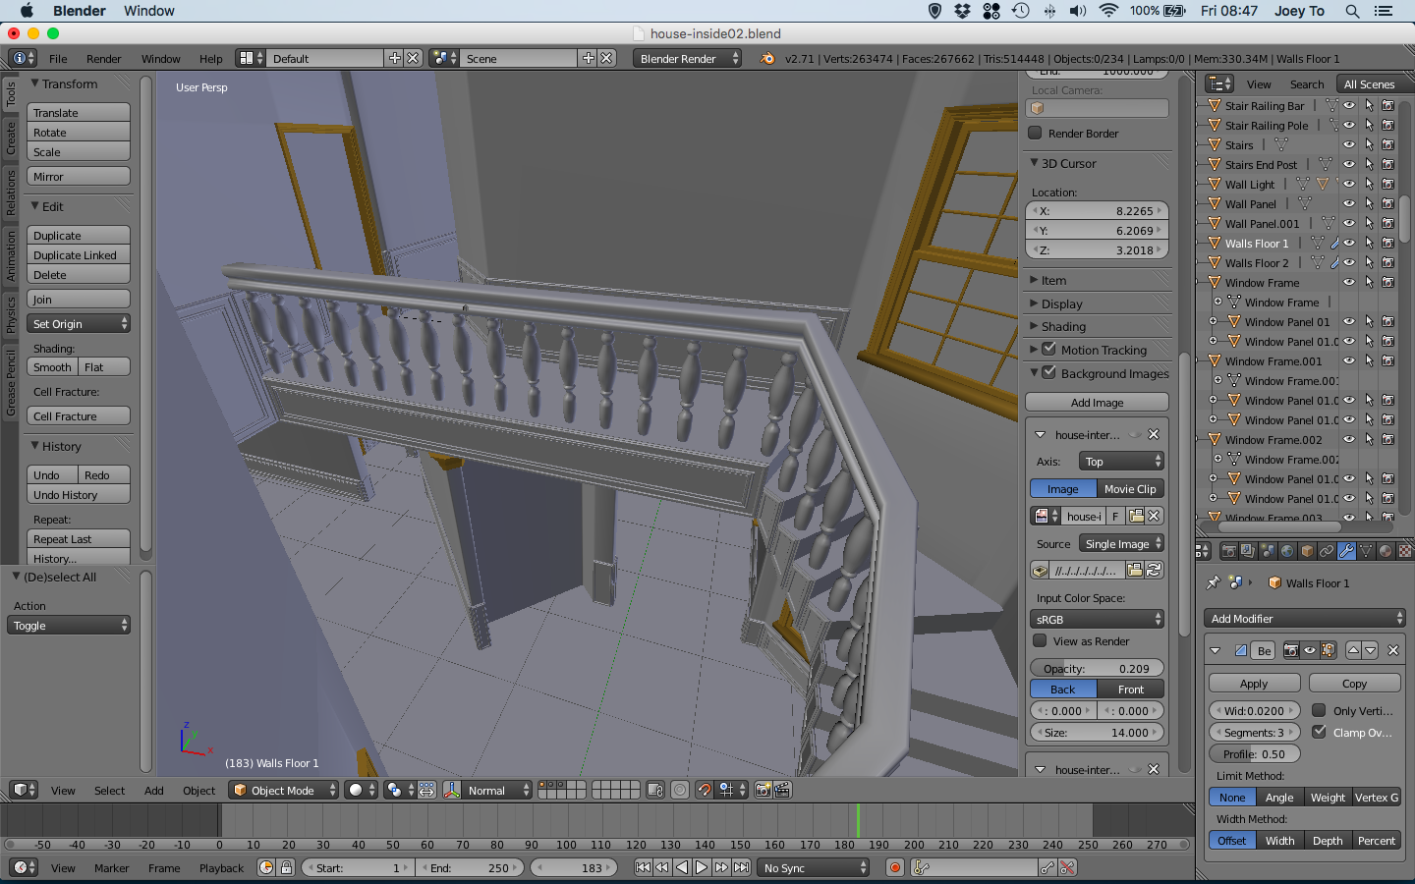Click the snap magnet icon in viewport header
Viewport: 1415px width, 884px height.
[x=704, y=790]
